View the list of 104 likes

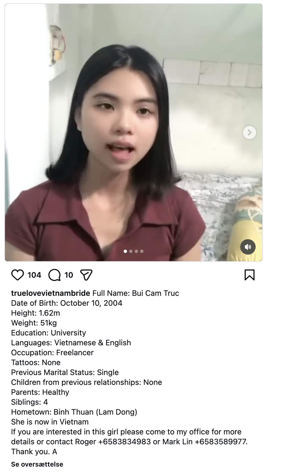click(x=34, y=275)
